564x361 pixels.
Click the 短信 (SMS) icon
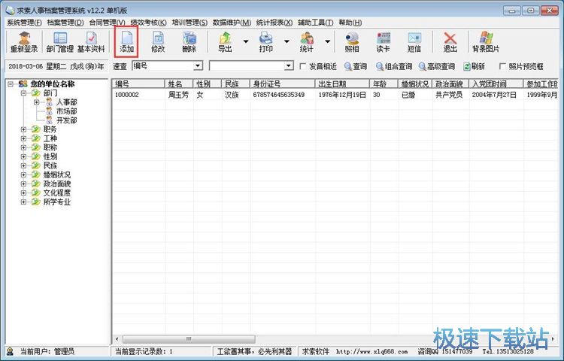(414, 42)
